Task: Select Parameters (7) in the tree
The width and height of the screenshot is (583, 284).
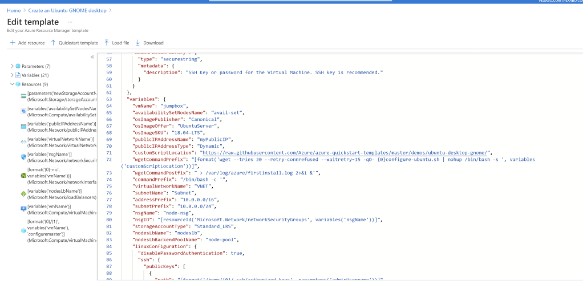Action: [x=36, y=66]
